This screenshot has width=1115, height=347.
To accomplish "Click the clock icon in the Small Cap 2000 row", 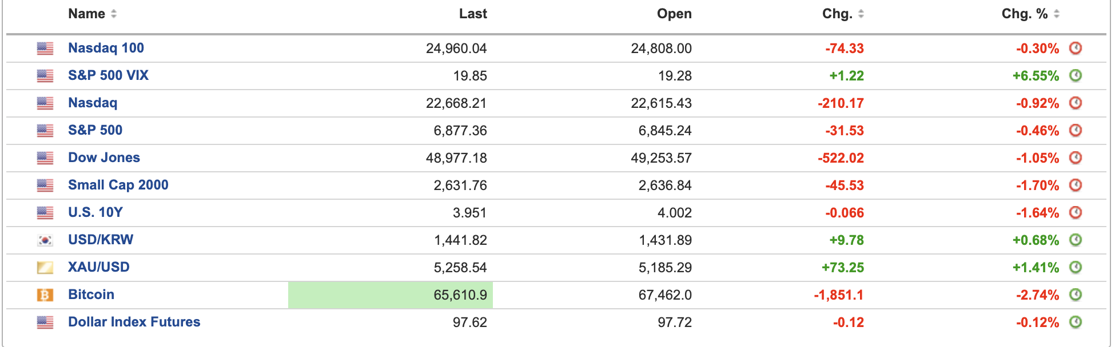I will point(1076,185).
